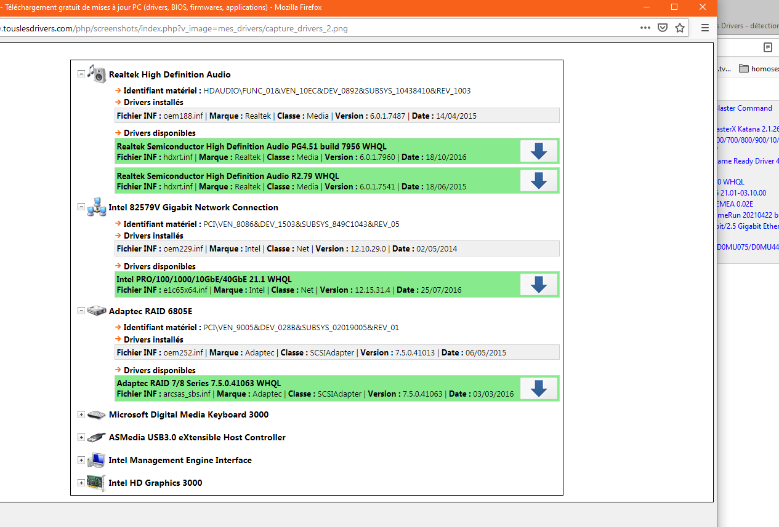
Task: Expand the Intel HD Graphics 3000 entry
Action: tap(81, 483)
